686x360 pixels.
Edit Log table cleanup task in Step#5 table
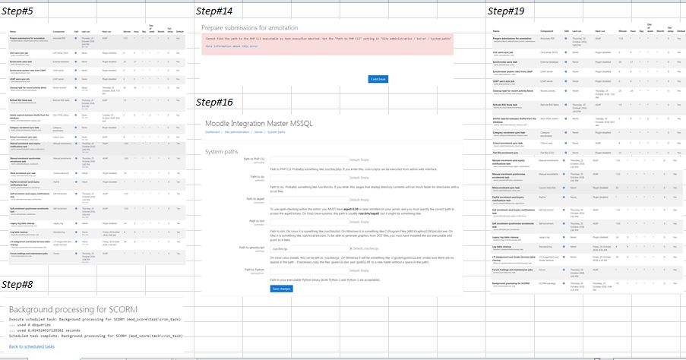click(x=76, y=232)
